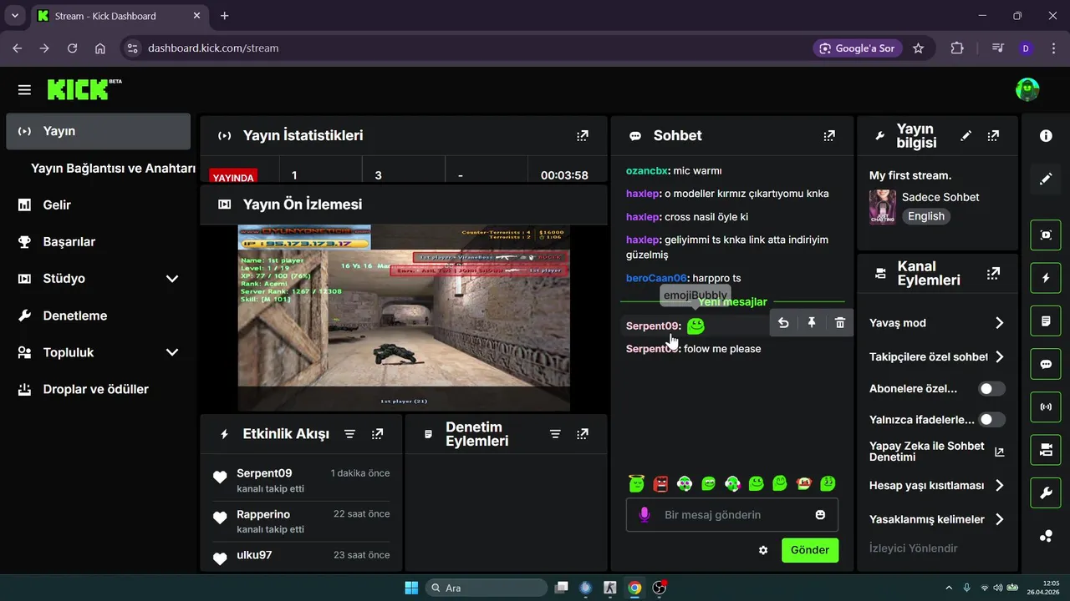The image size is (1070, 601).
Task: Click the purple microphone icon in message box
Action: point(645,515)
